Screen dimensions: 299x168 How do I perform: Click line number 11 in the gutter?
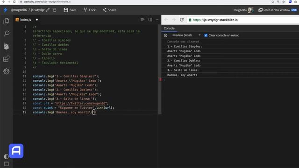click(24, 77)
